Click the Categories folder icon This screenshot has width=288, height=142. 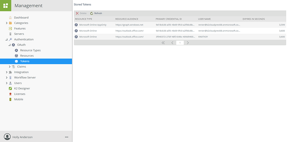10,23
